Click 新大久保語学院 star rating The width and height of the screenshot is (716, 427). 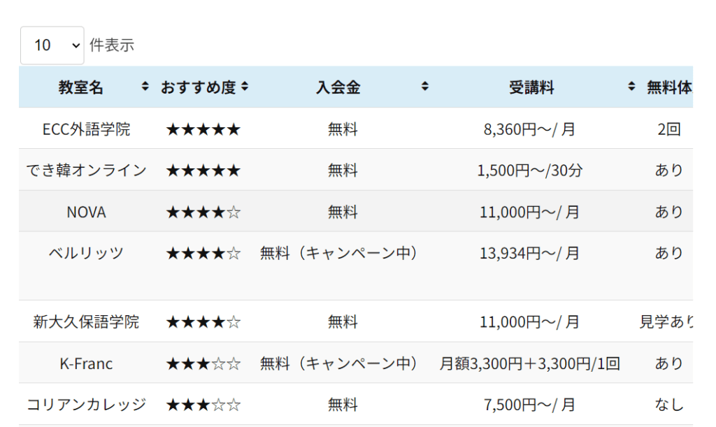click(x=203, y=321)
